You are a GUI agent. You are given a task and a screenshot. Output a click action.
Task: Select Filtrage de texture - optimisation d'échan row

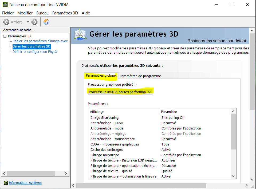(x=160, y=166)
